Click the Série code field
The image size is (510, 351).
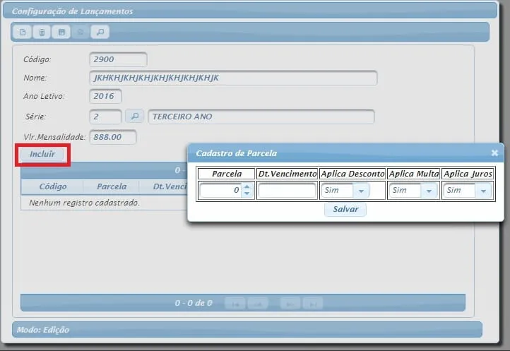coord(105,117)
